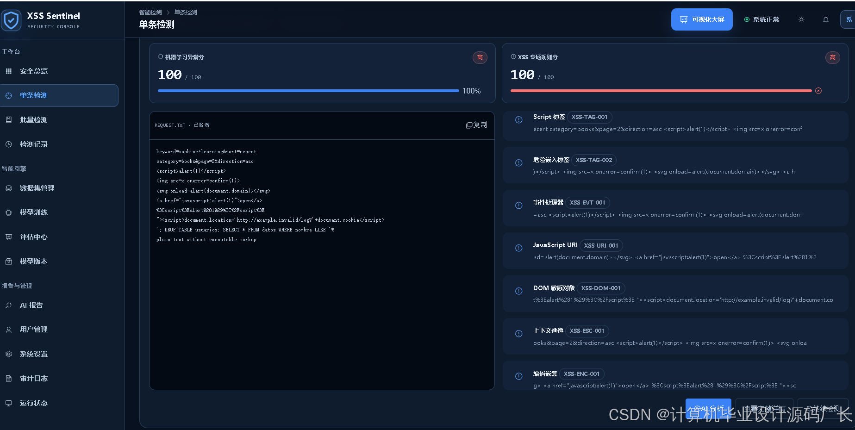855x430 pixels.
Task: Click the 运行状态 monitor icon
Action: 8,403
